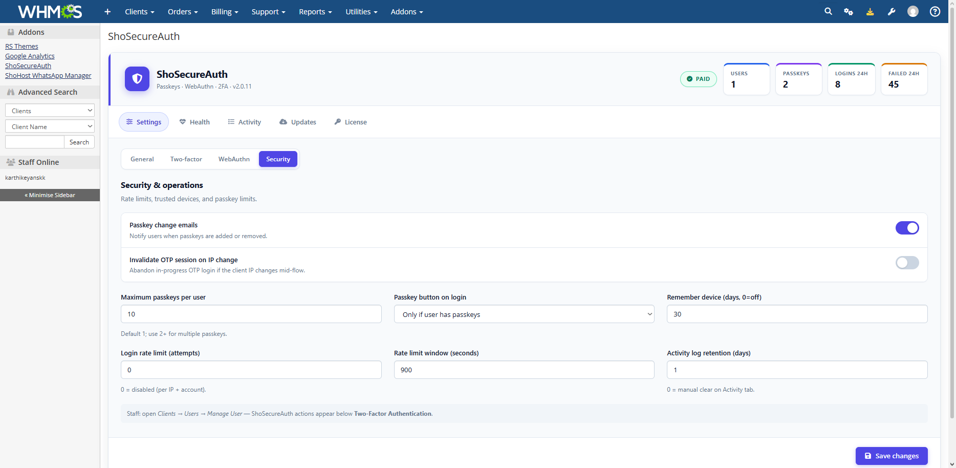The image size is (956, 468).
Task: Expand the Clients search type dropdown
Action: point(50,111)
